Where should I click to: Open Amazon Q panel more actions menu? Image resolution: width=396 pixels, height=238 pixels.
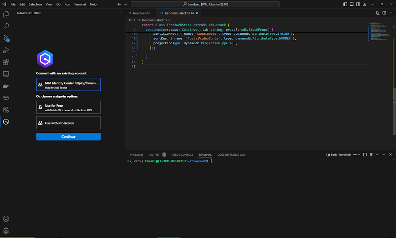pyautogui.click(x=119, y=13)
